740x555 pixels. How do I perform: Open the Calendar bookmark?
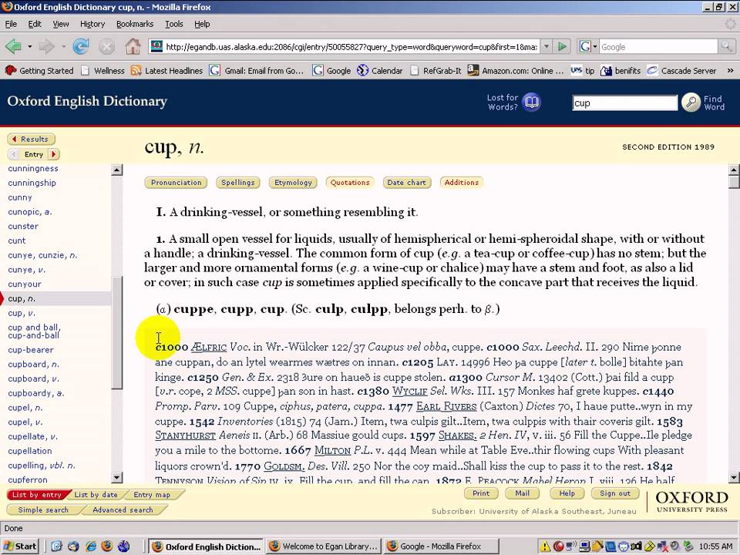coord(380,71)
